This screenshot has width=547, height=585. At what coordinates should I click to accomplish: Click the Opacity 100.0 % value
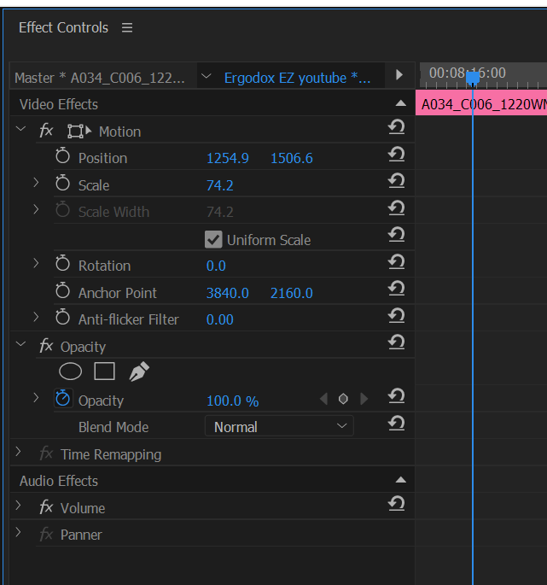232,401
